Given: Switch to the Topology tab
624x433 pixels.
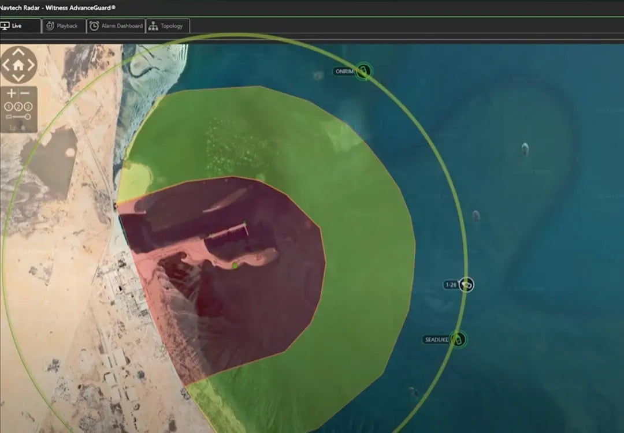Looking at the screenshot, I should coord(168,26).
